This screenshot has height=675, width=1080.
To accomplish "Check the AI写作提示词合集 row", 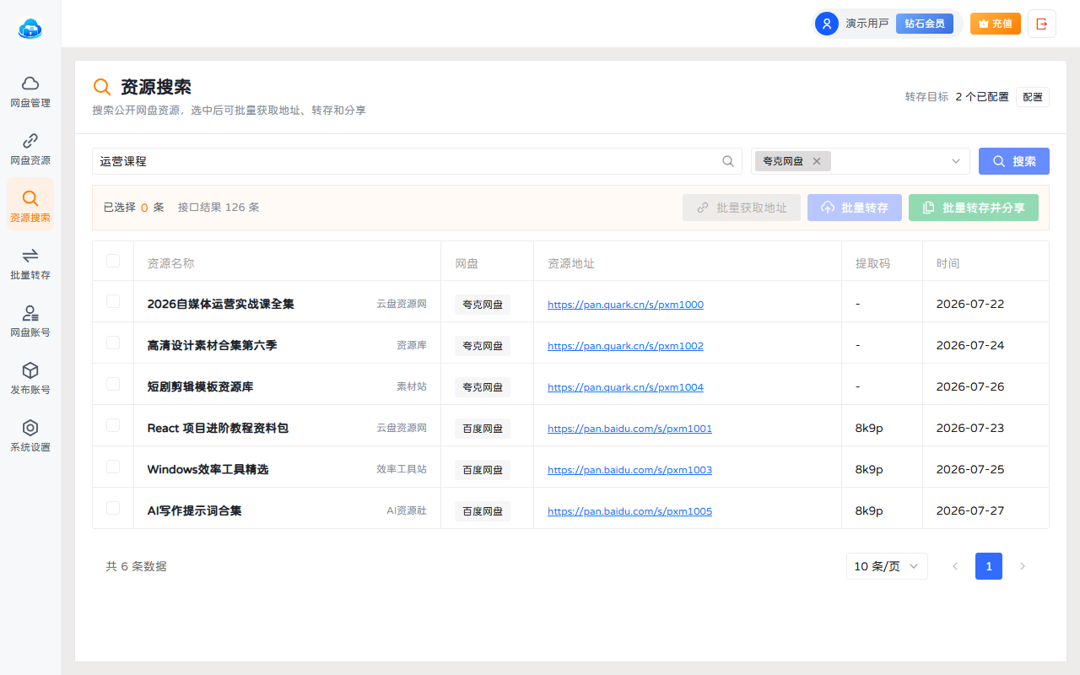I will pyautogui.click(x=113, y=508).
